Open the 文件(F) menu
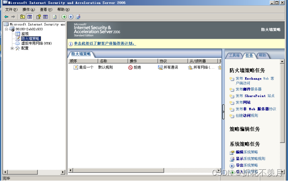288x181 pixels. pyautogui.click(x=11, y=10)
